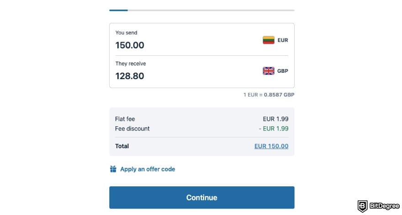Click the step progress bar
This screenshot has width=402, height=215.
(201, 10)
